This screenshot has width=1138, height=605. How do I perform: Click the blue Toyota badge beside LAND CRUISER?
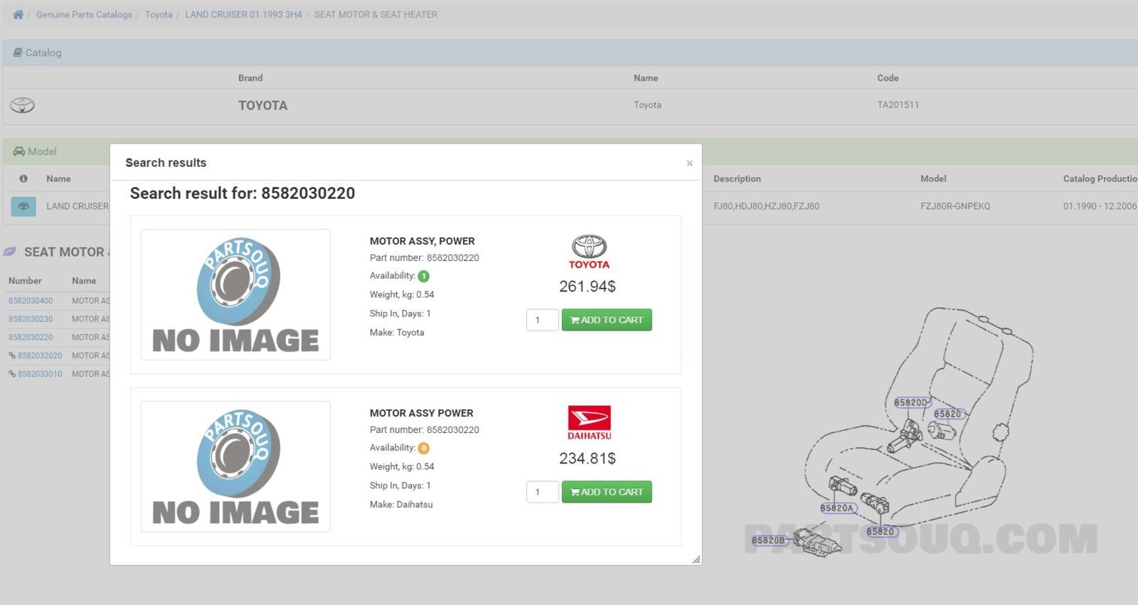coord(23,206)
